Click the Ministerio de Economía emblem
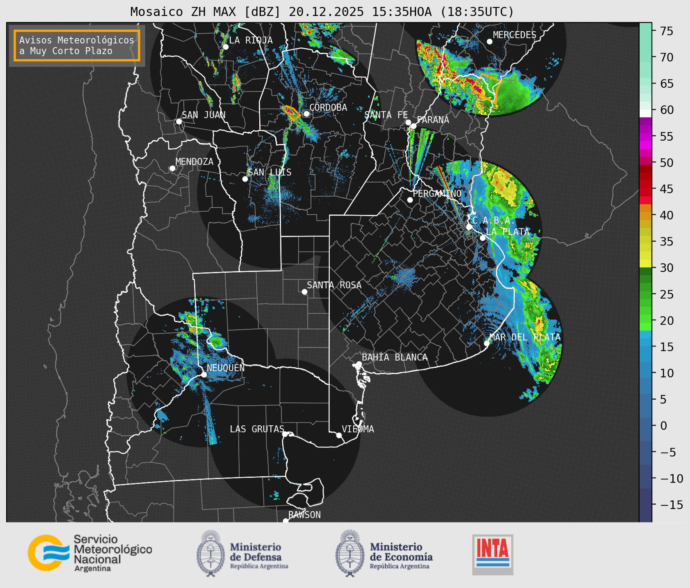The width and height of the screenshot is (690, 588). click(350, 553)
